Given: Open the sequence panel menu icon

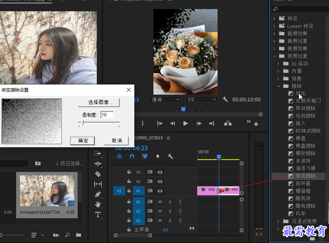Looking at the screenshot, I should 168,138.
